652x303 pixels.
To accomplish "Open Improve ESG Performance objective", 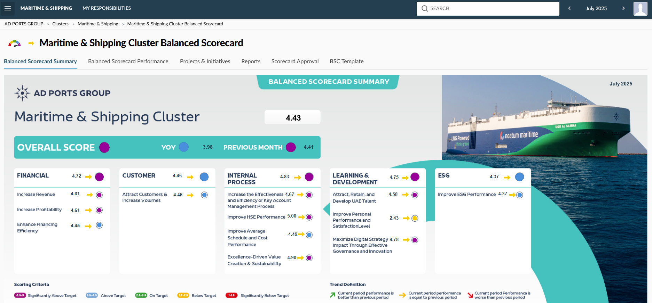I will tap(467, 194).
